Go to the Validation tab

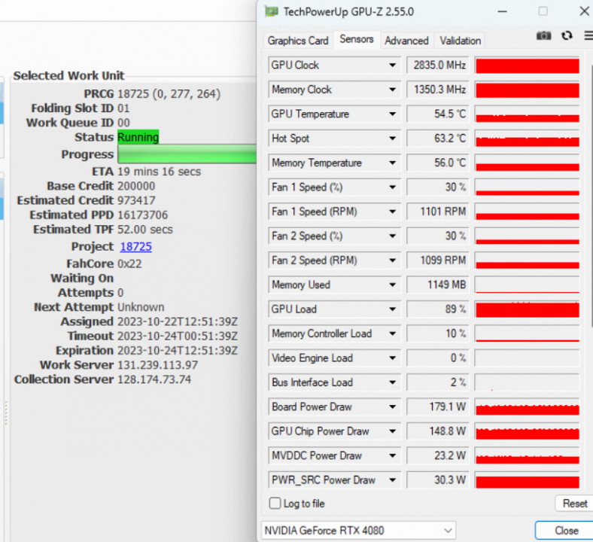(x=460, y=41)
